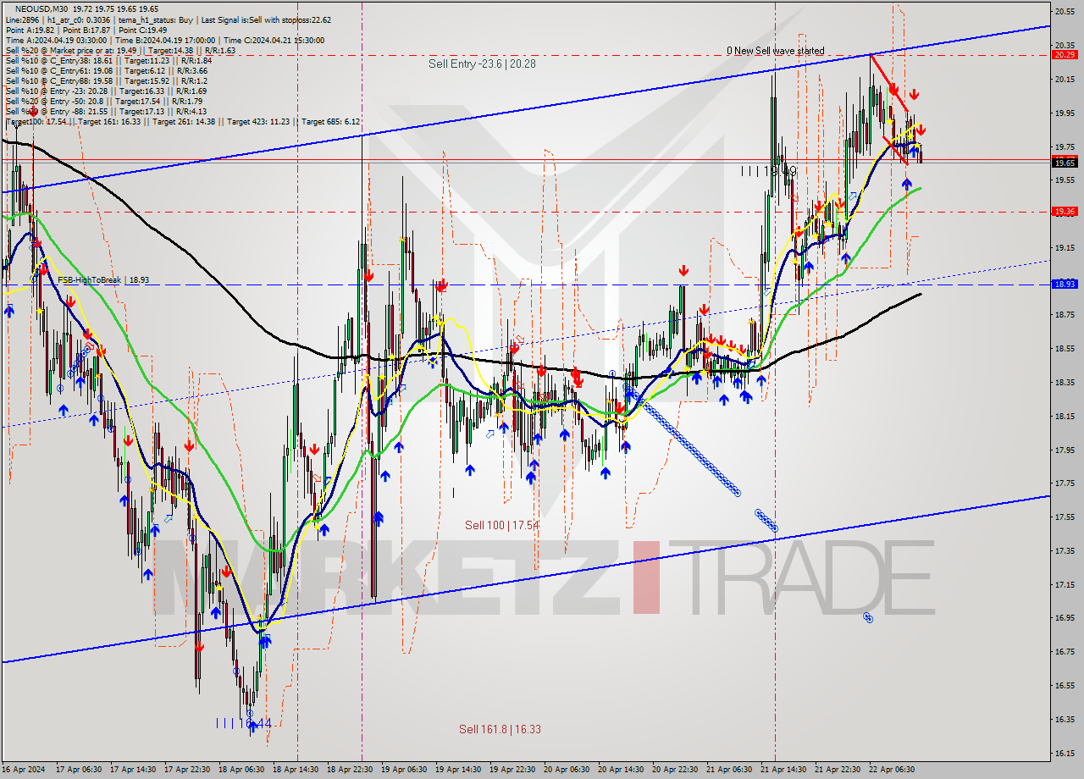The height and width of the screenshot is (779, 1084).
Task: Click the '22 Apr 06:30' time axis label
Action: pos(892,770)
